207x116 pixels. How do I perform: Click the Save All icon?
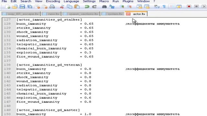(x=30, y=6)
